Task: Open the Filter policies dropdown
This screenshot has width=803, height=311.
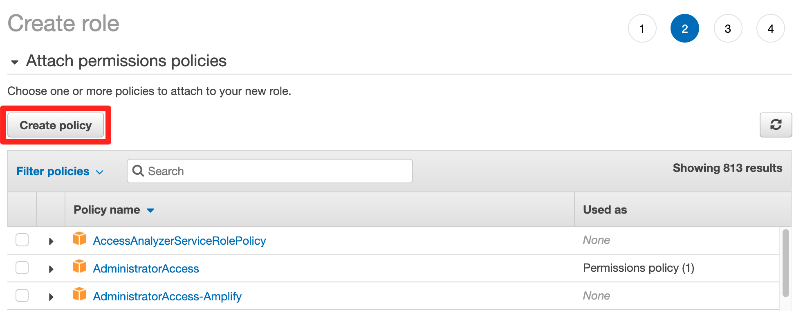Action: point(60,171)
